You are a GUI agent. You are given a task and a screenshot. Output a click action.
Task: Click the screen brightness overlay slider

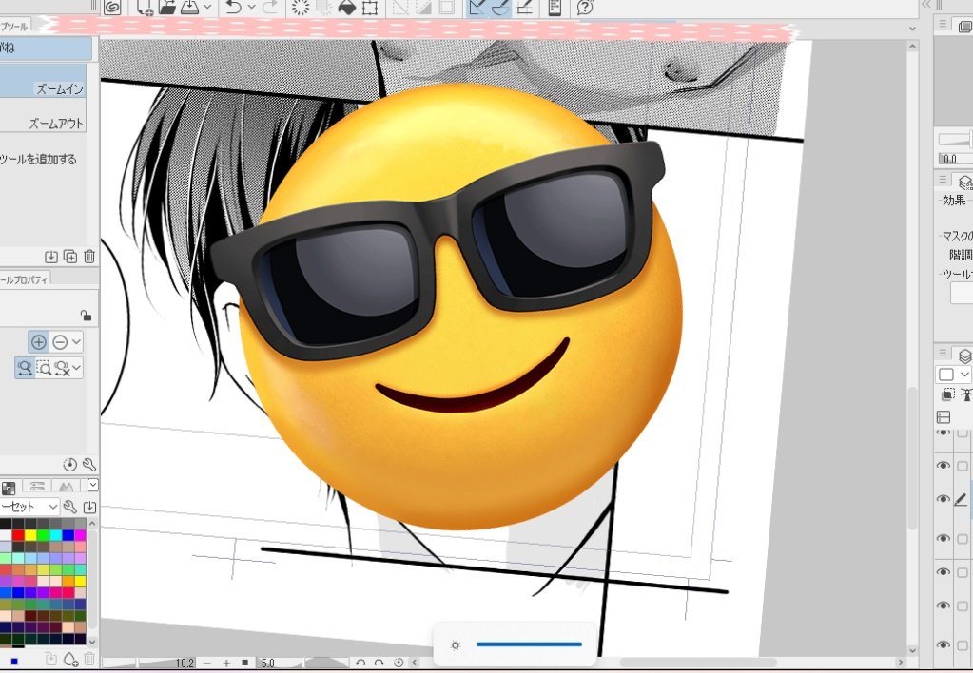529,644
